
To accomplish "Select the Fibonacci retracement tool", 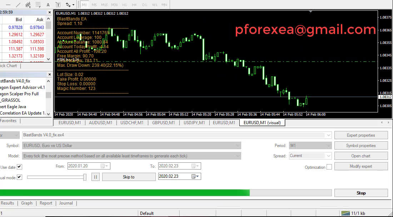I will 38,5.
